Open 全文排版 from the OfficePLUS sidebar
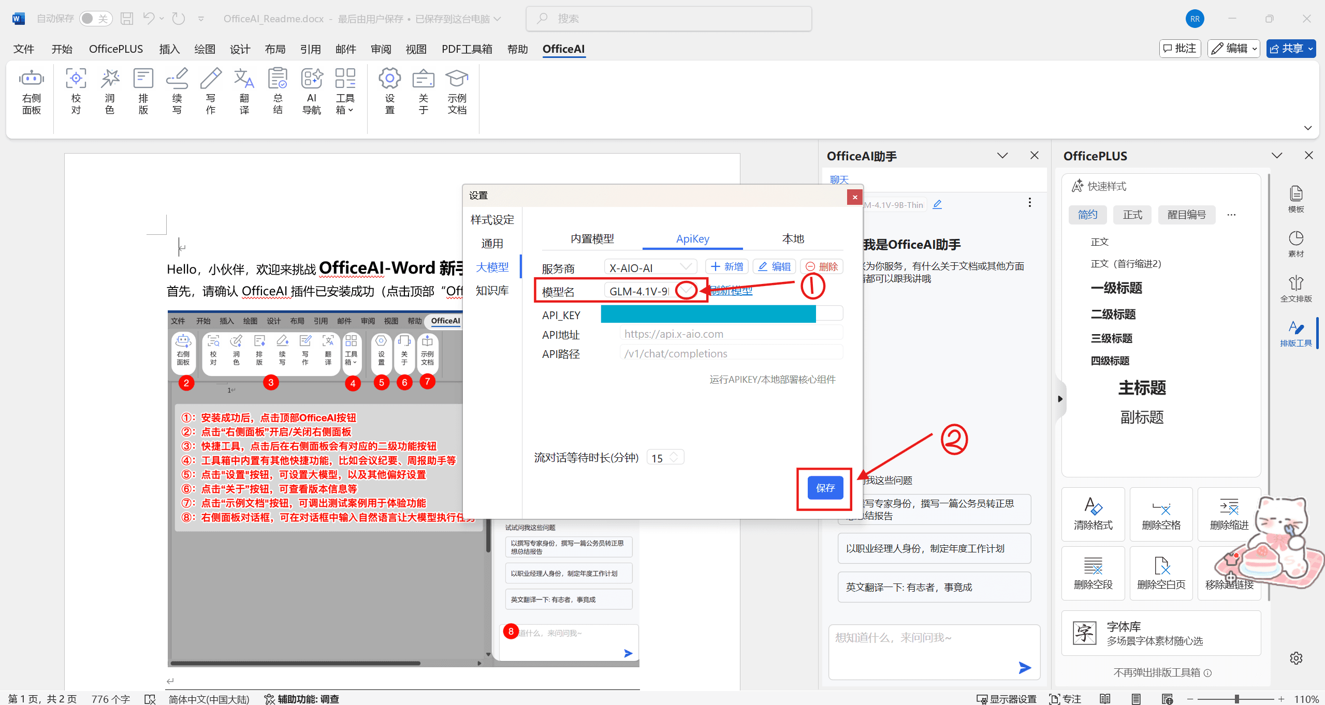The width and height of the screenshot is (1325, 705). coord(1295,289)
